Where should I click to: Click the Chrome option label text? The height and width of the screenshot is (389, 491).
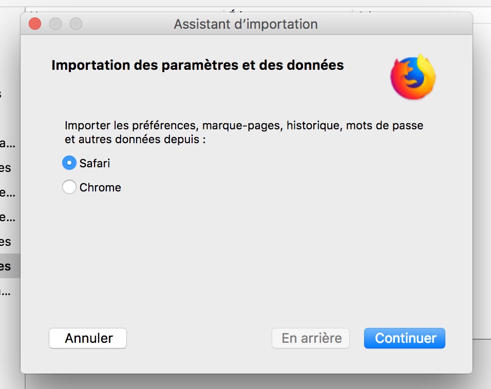(100, 187)
